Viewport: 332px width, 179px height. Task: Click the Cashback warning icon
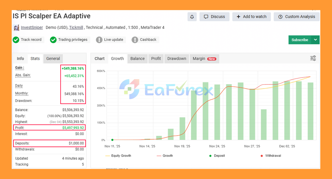pyautogui.click(x=135, y=40)
